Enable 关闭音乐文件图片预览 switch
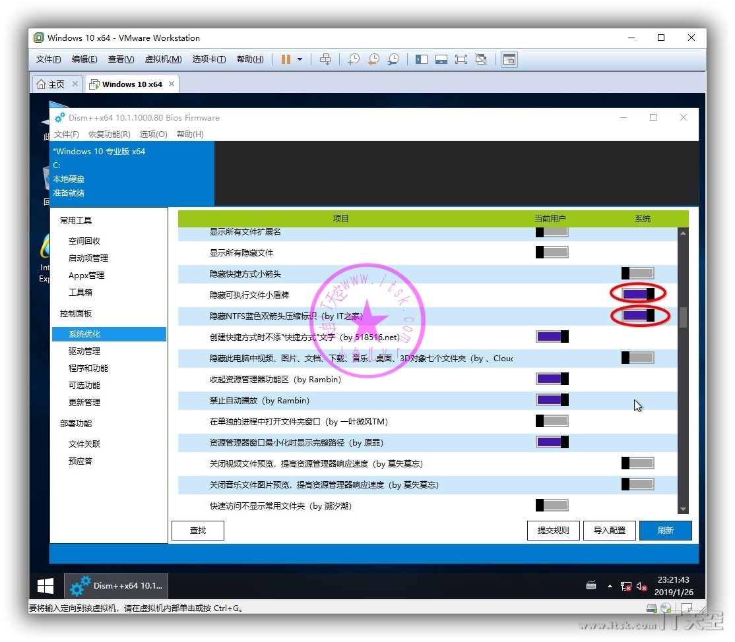This screenshot has width=735, height=642. click(637, 484)
